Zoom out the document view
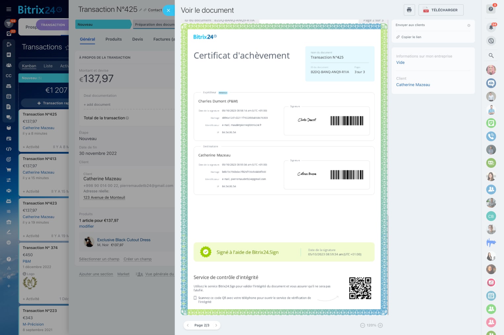Viewport: 504px width, 335px height. (x=362, y=325)
